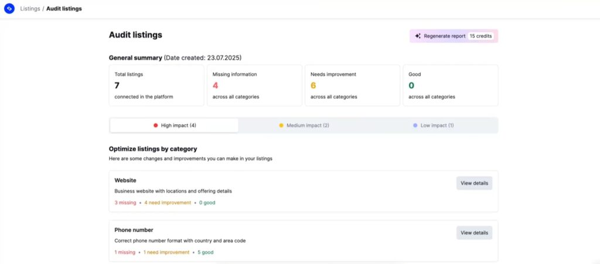Click "4 need improvement" under Website

[168, 203]
